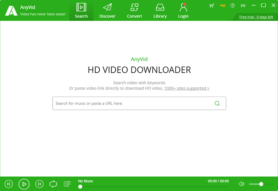Click the Free trial - 0 days left link
This screenshot has height=191, width=278.
coord(256,17)
